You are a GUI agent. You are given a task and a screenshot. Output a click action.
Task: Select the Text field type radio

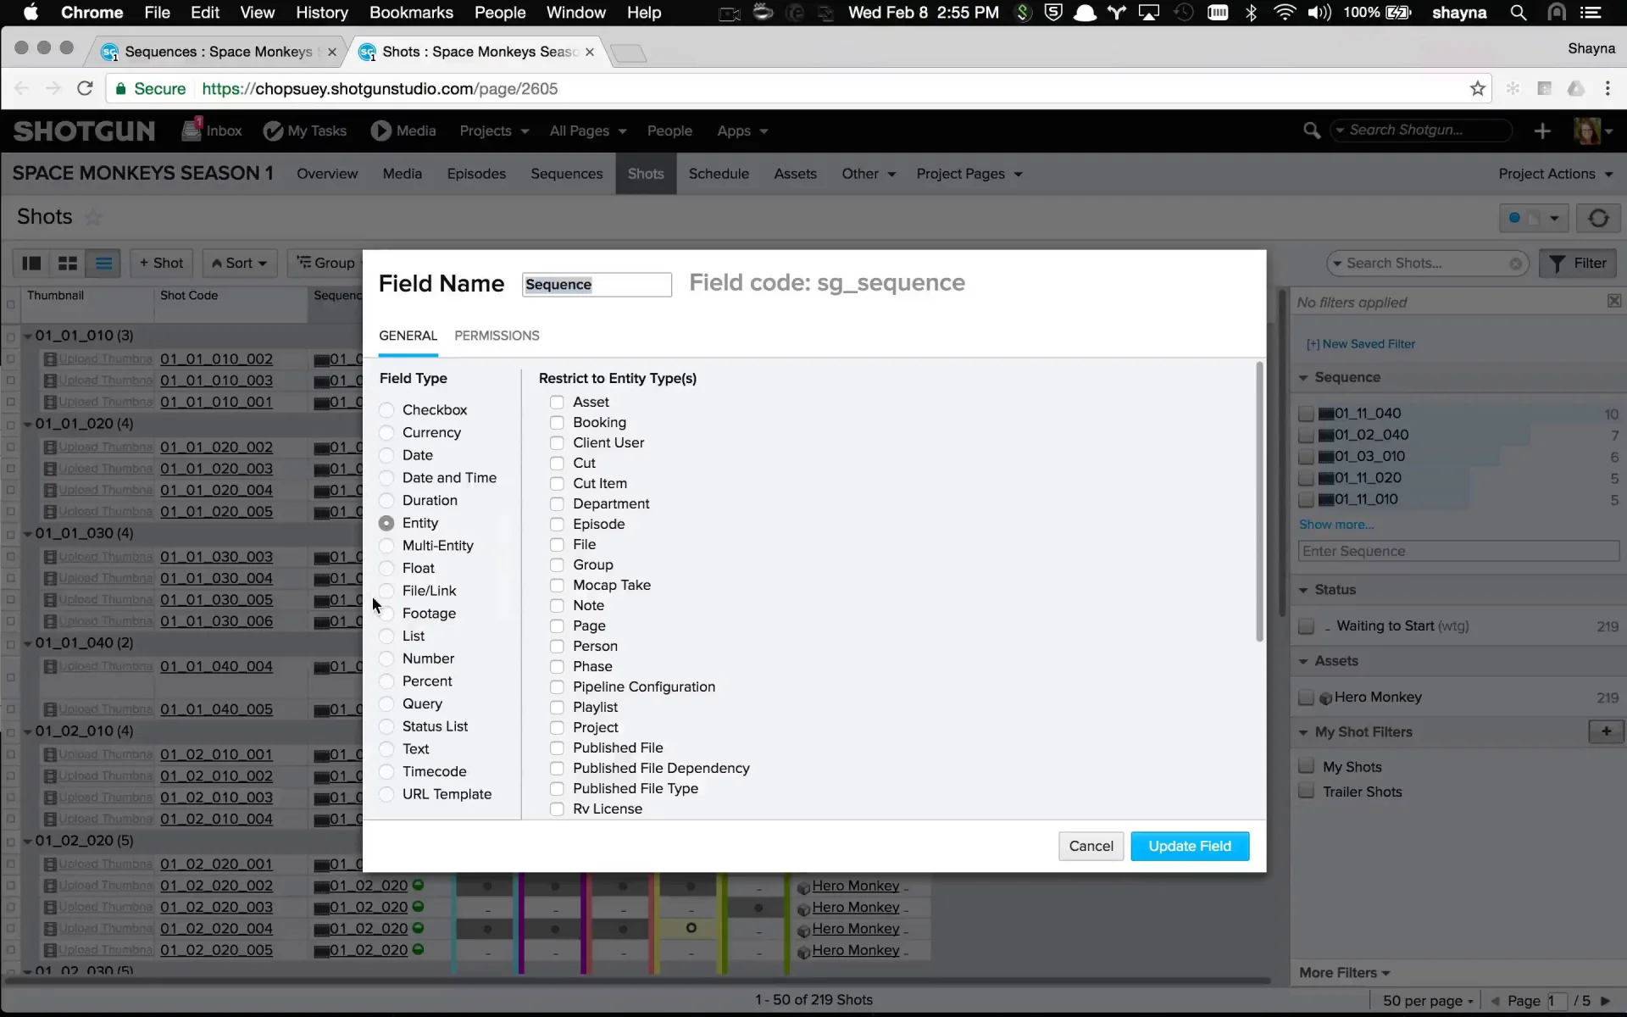pyautogui.click(x=386, y=749)
